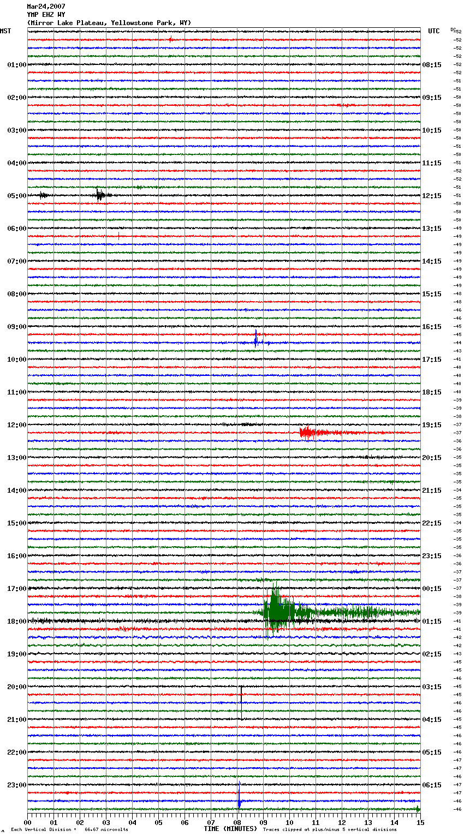Click the black event burst on the 05:00 trace
Screen dimensions: 464x837
click(x=100, y=195)
